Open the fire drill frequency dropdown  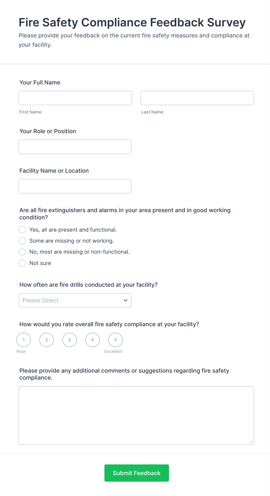[x=75, y=300]
